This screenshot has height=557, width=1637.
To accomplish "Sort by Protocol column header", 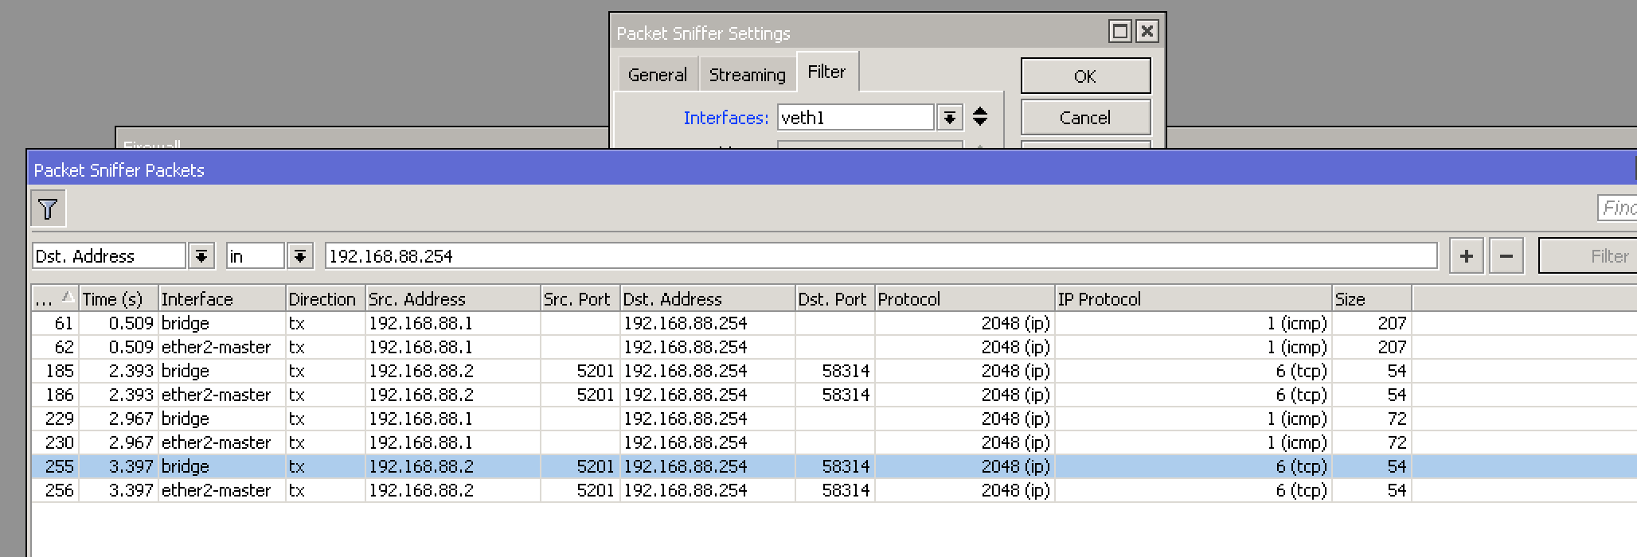I will [x=964, y=298].
